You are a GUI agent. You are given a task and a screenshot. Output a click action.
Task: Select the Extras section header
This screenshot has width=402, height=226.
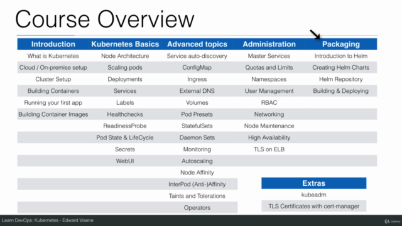314,183
